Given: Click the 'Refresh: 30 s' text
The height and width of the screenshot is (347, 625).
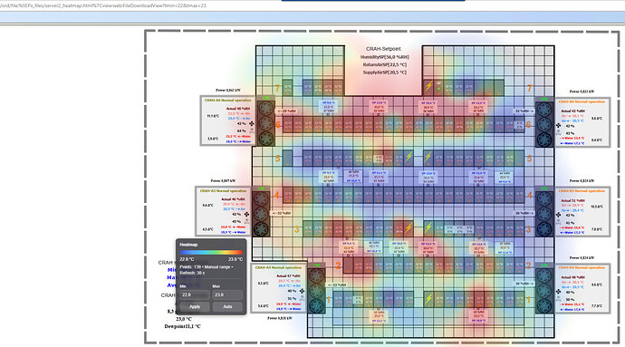Looking at the screenshot, I should pos(192,273).
